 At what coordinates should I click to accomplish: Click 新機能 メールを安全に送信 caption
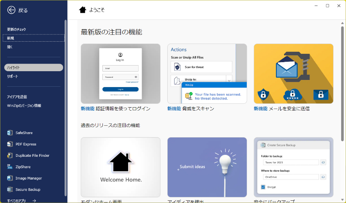[x=282, y=109]
